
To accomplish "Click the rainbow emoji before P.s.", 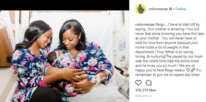I will [193, 70].
